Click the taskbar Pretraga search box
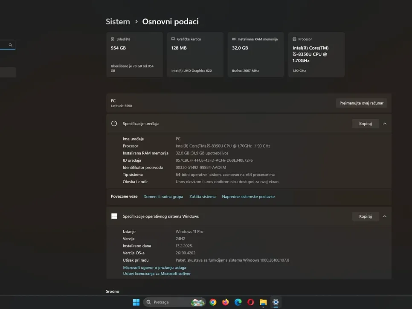Image resolution: width=412 pixels, height=309 pixels. 174,302
